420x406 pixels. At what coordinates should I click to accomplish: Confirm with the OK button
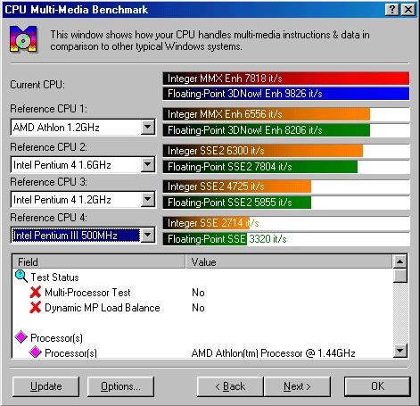point(377,386)
